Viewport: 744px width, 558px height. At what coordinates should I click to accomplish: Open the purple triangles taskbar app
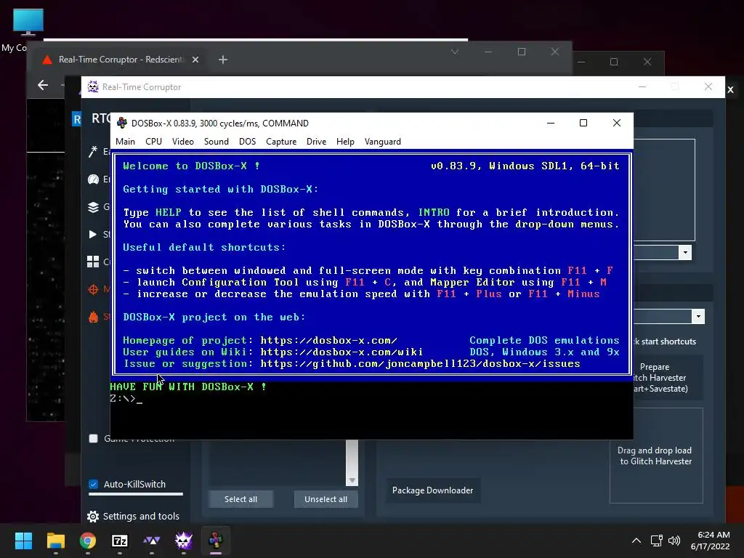coord(151,541)
